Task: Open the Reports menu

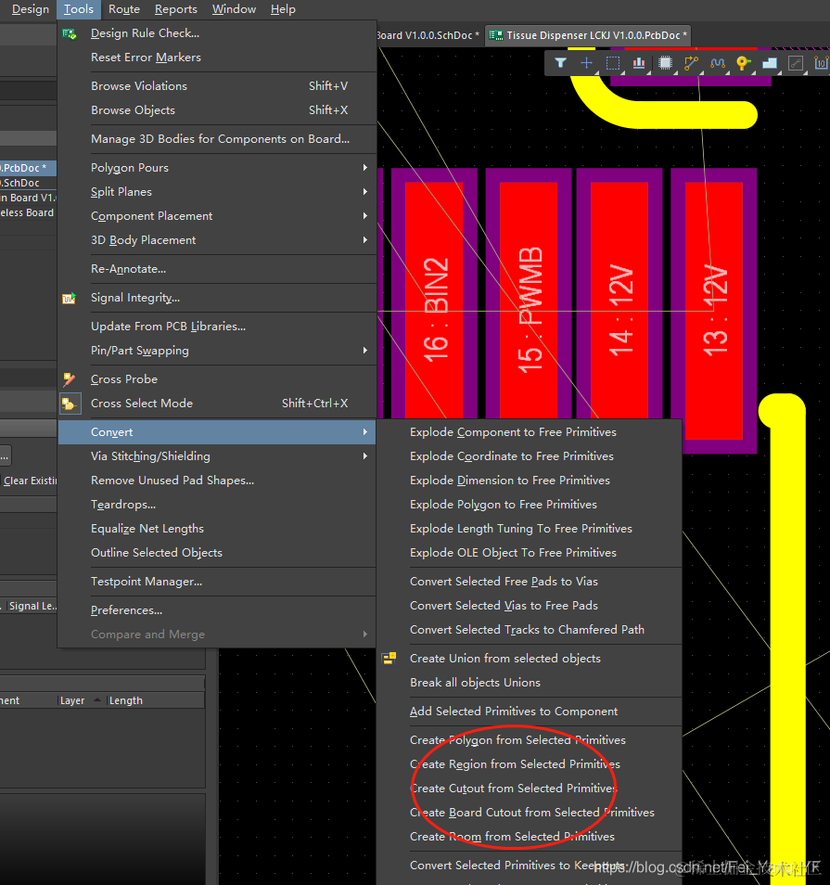Action: coord(176,9)
